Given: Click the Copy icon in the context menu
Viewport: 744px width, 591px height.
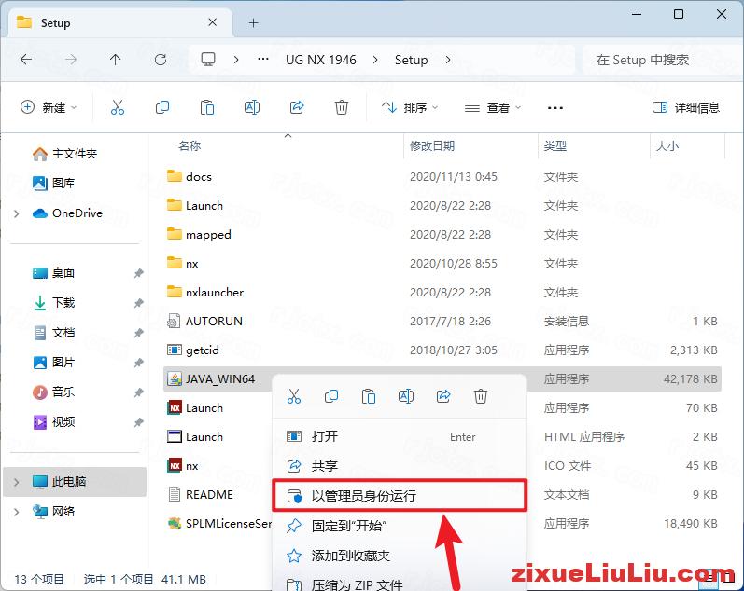Looking at the screenshot, I should tap(331, 396).
